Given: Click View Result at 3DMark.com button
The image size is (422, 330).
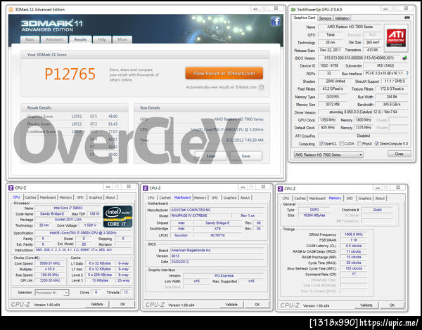Looking at the screenshot, I should 224,73.
